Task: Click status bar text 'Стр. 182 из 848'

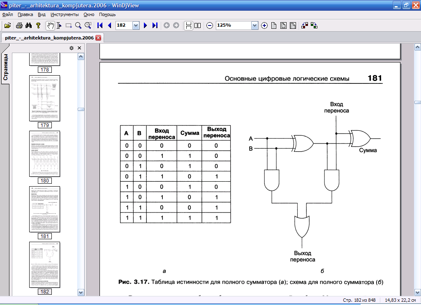Action: [x=359, y=300]
